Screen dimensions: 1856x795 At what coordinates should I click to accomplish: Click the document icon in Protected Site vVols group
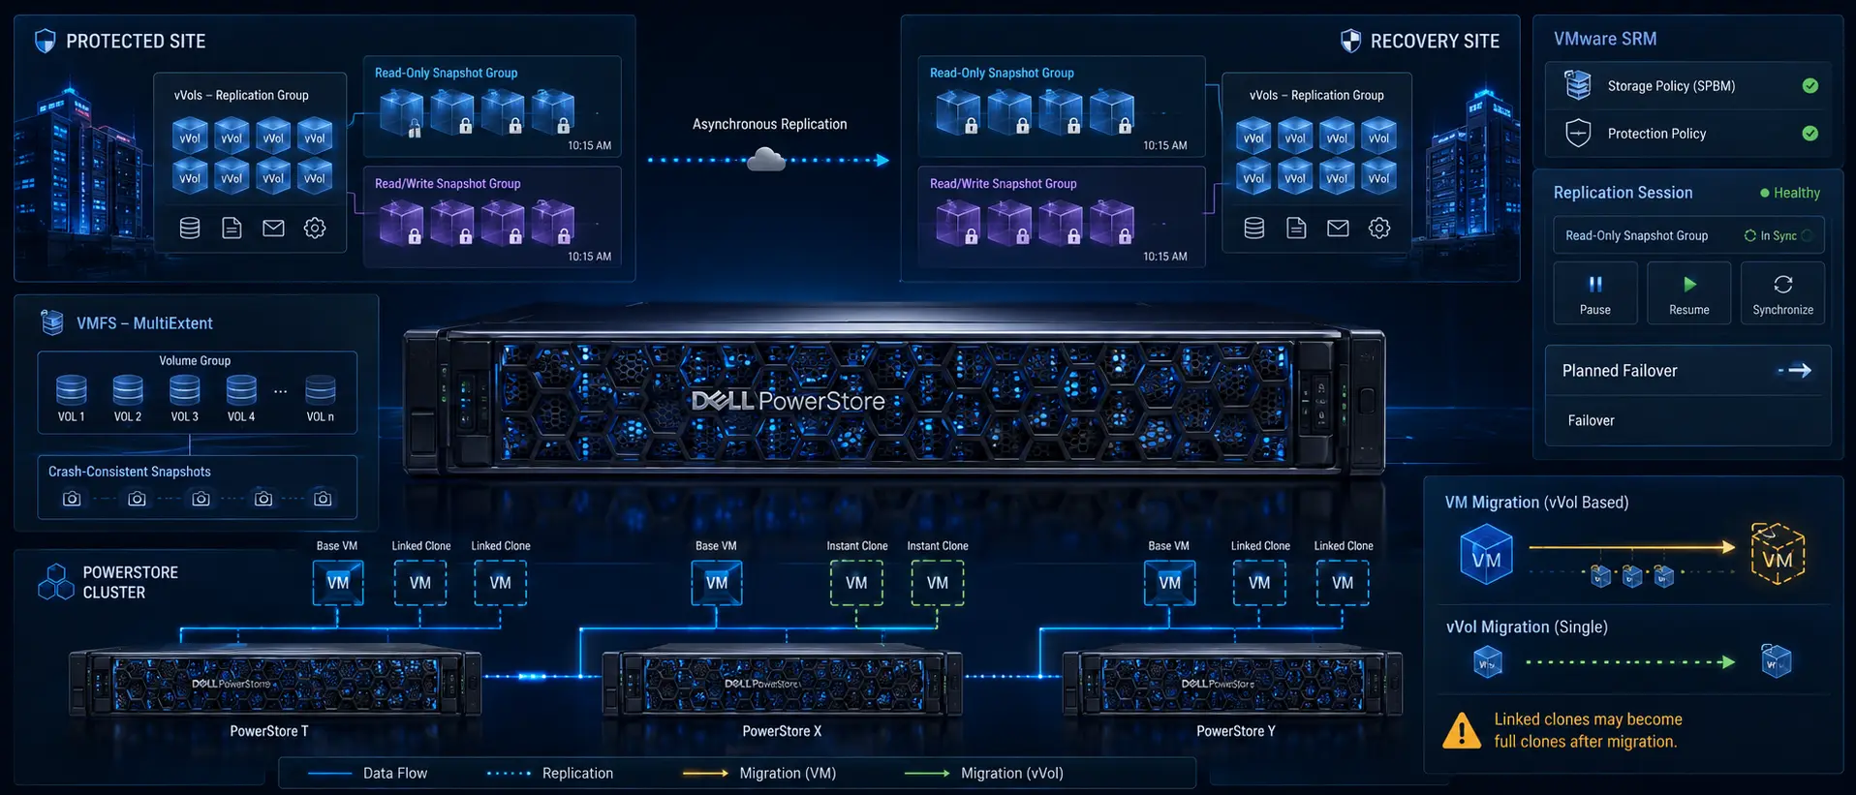[232, 228]
